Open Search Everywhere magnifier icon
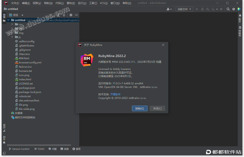The image size is (244, 157). point(228,9)
